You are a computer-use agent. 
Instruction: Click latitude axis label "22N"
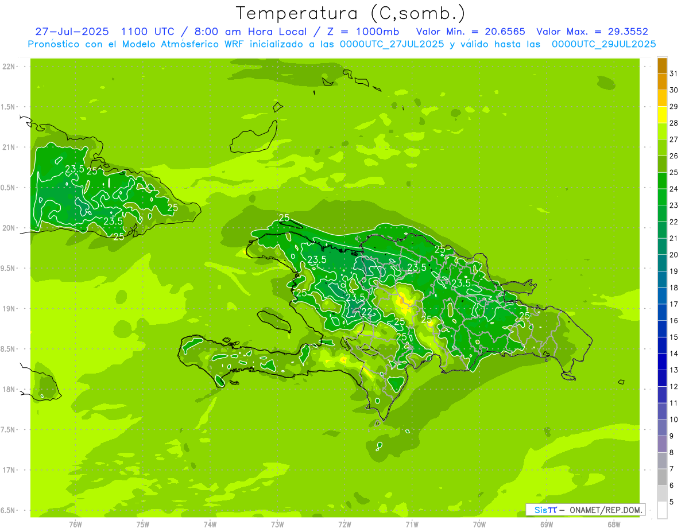point(8,67)
